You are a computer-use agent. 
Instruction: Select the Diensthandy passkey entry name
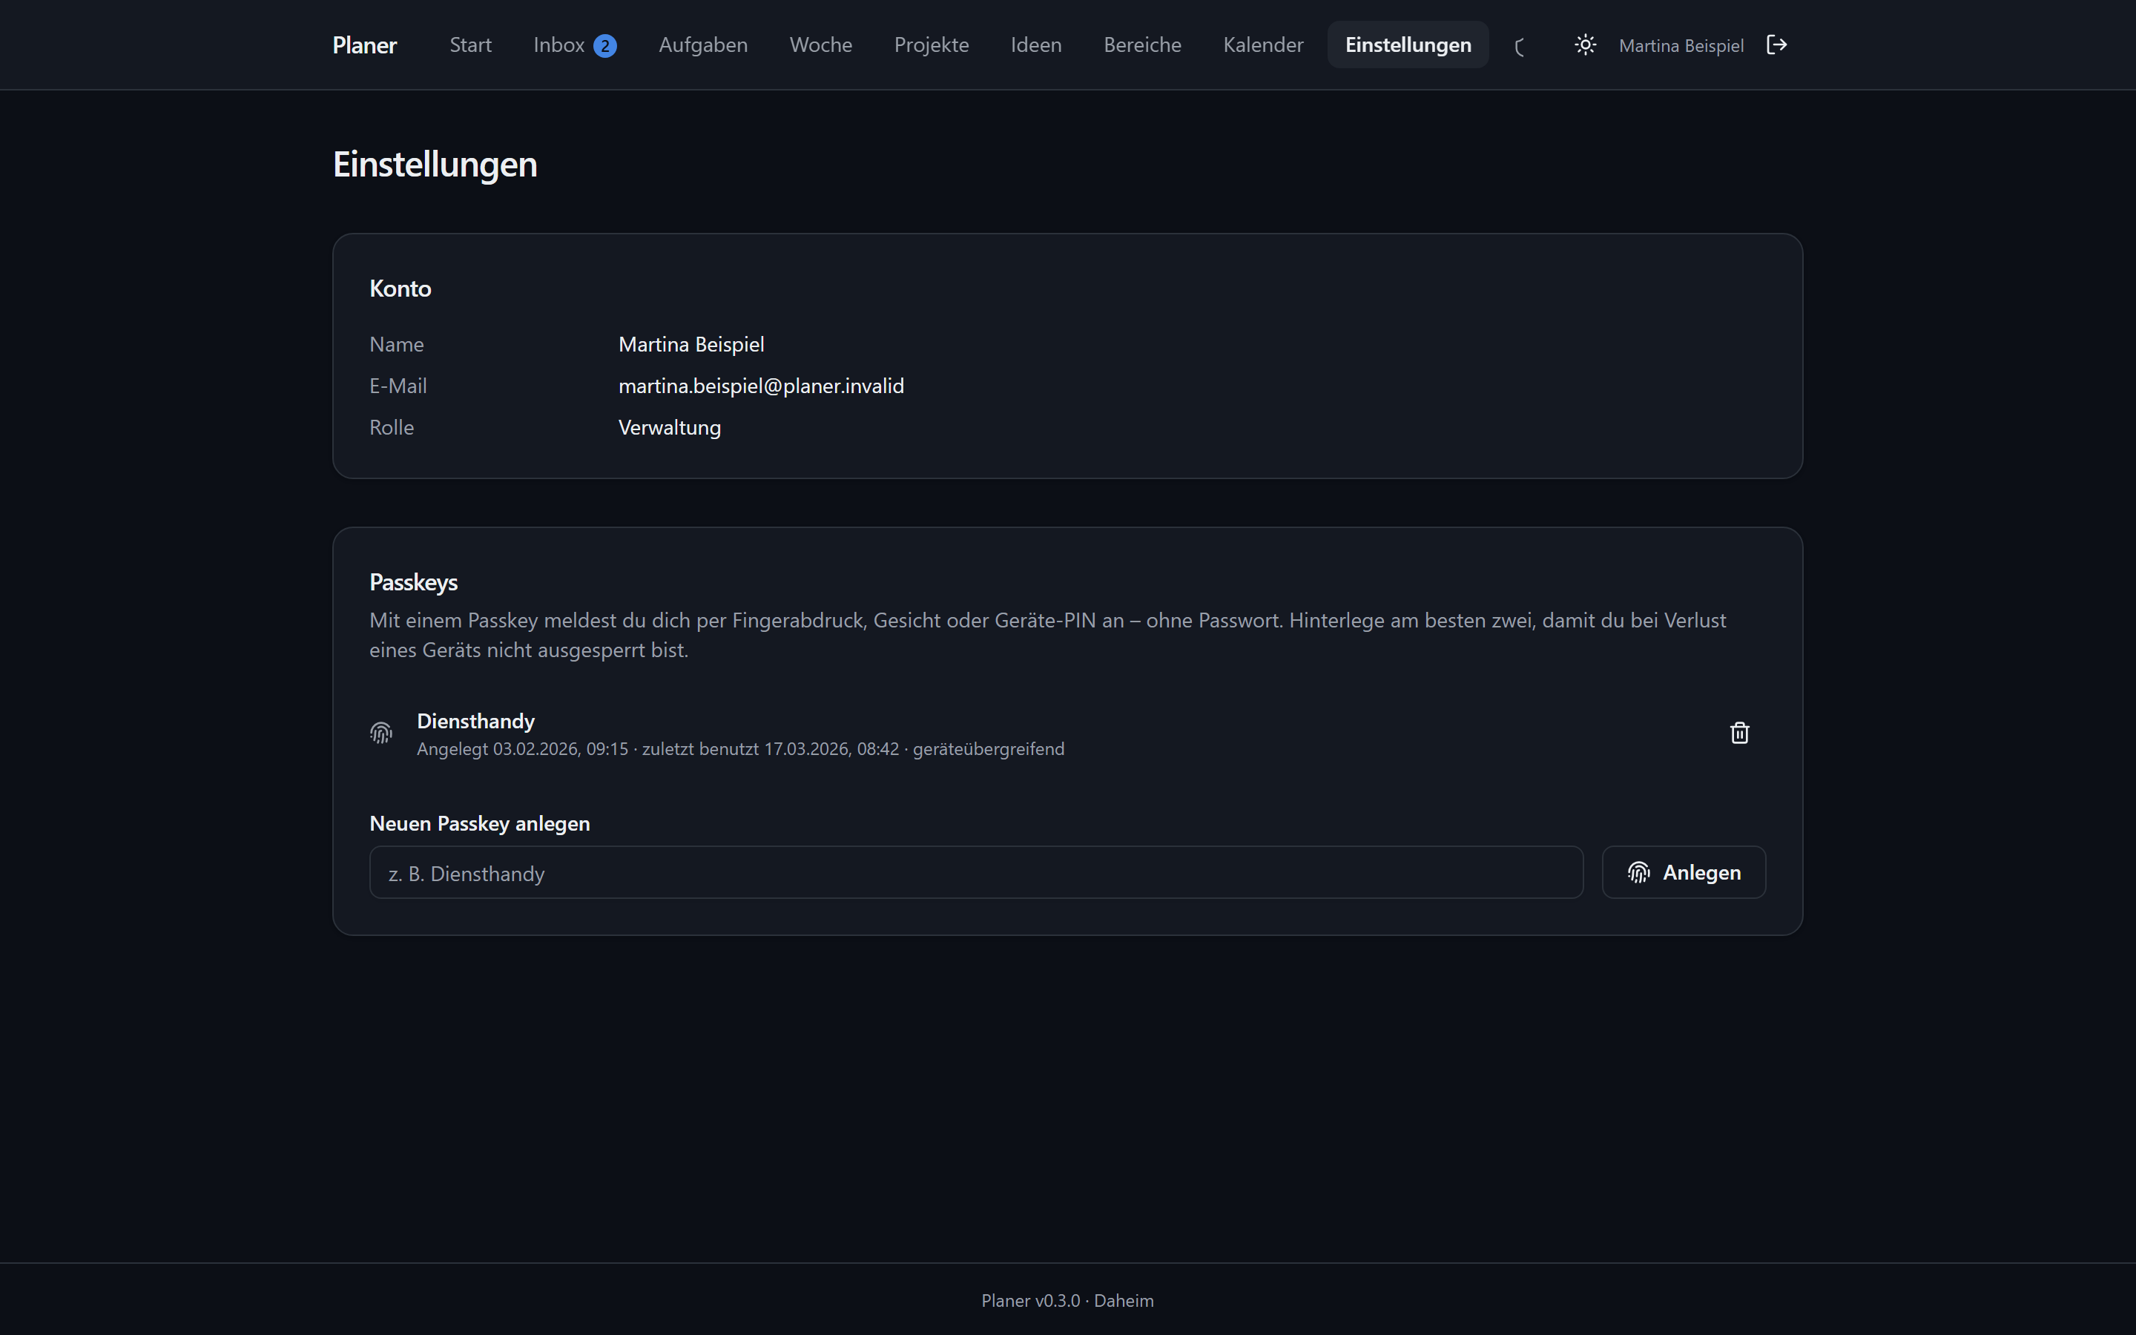coord(475,722)
